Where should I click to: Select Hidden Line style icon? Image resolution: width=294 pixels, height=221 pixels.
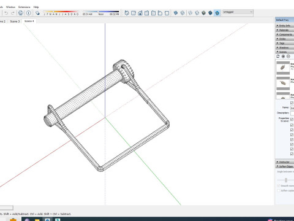pyautogui.click(x=197, y=13)
